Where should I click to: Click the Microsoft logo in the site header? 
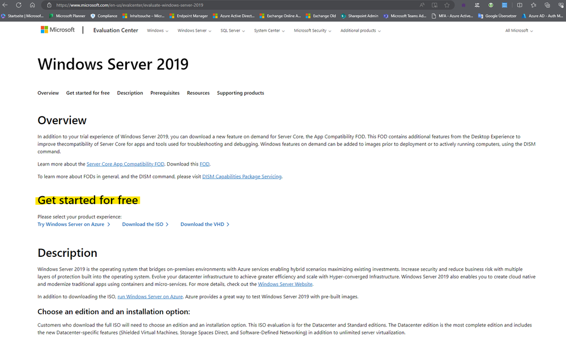[x=58, y=29]
